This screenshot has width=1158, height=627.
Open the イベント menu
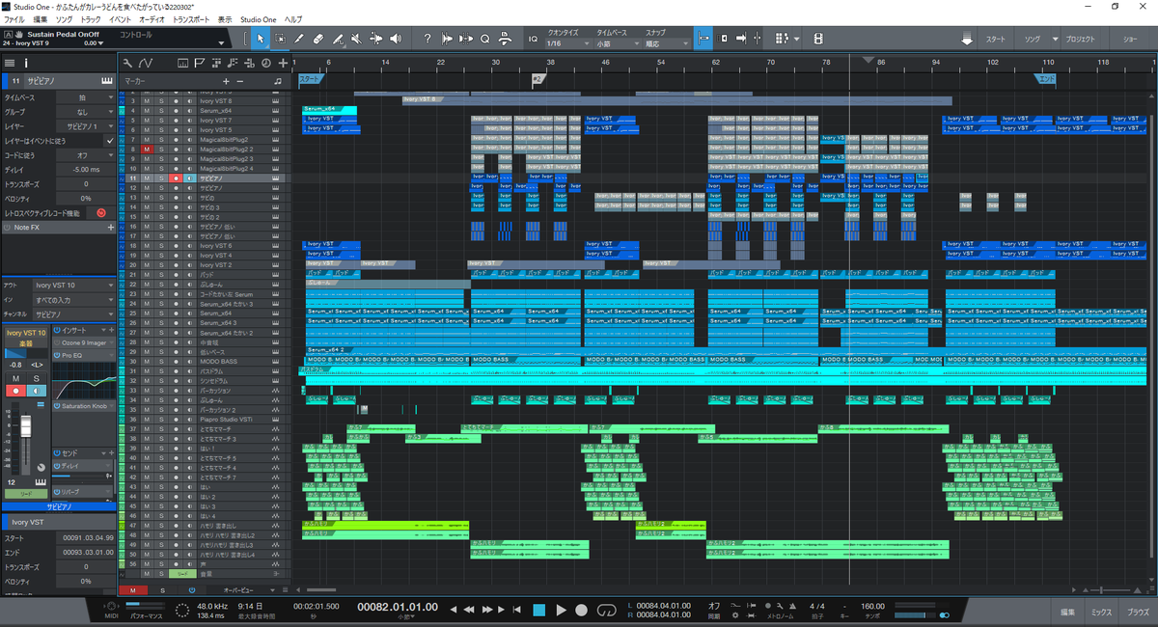tap(121, 19)
